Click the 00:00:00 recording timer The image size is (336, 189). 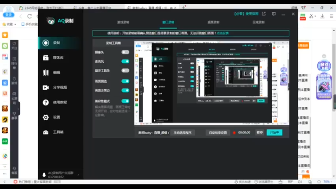click(x=244, y=133)
